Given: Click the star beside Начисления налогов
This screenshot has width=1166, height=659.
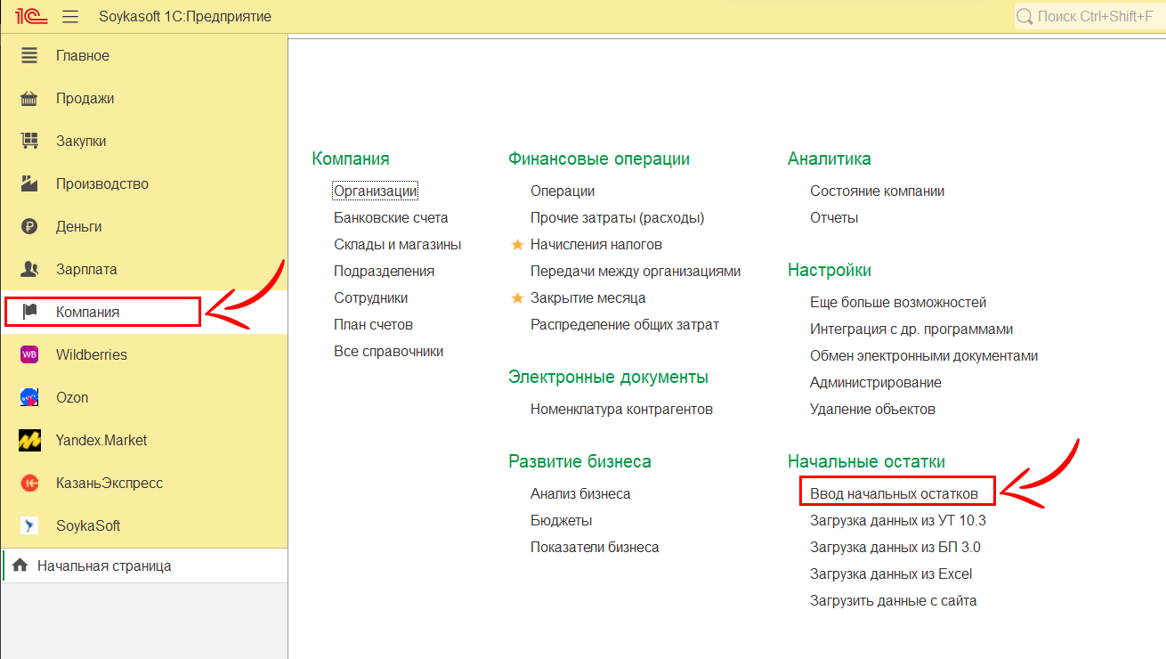Looking at the screenshot, I should (517, 244).
